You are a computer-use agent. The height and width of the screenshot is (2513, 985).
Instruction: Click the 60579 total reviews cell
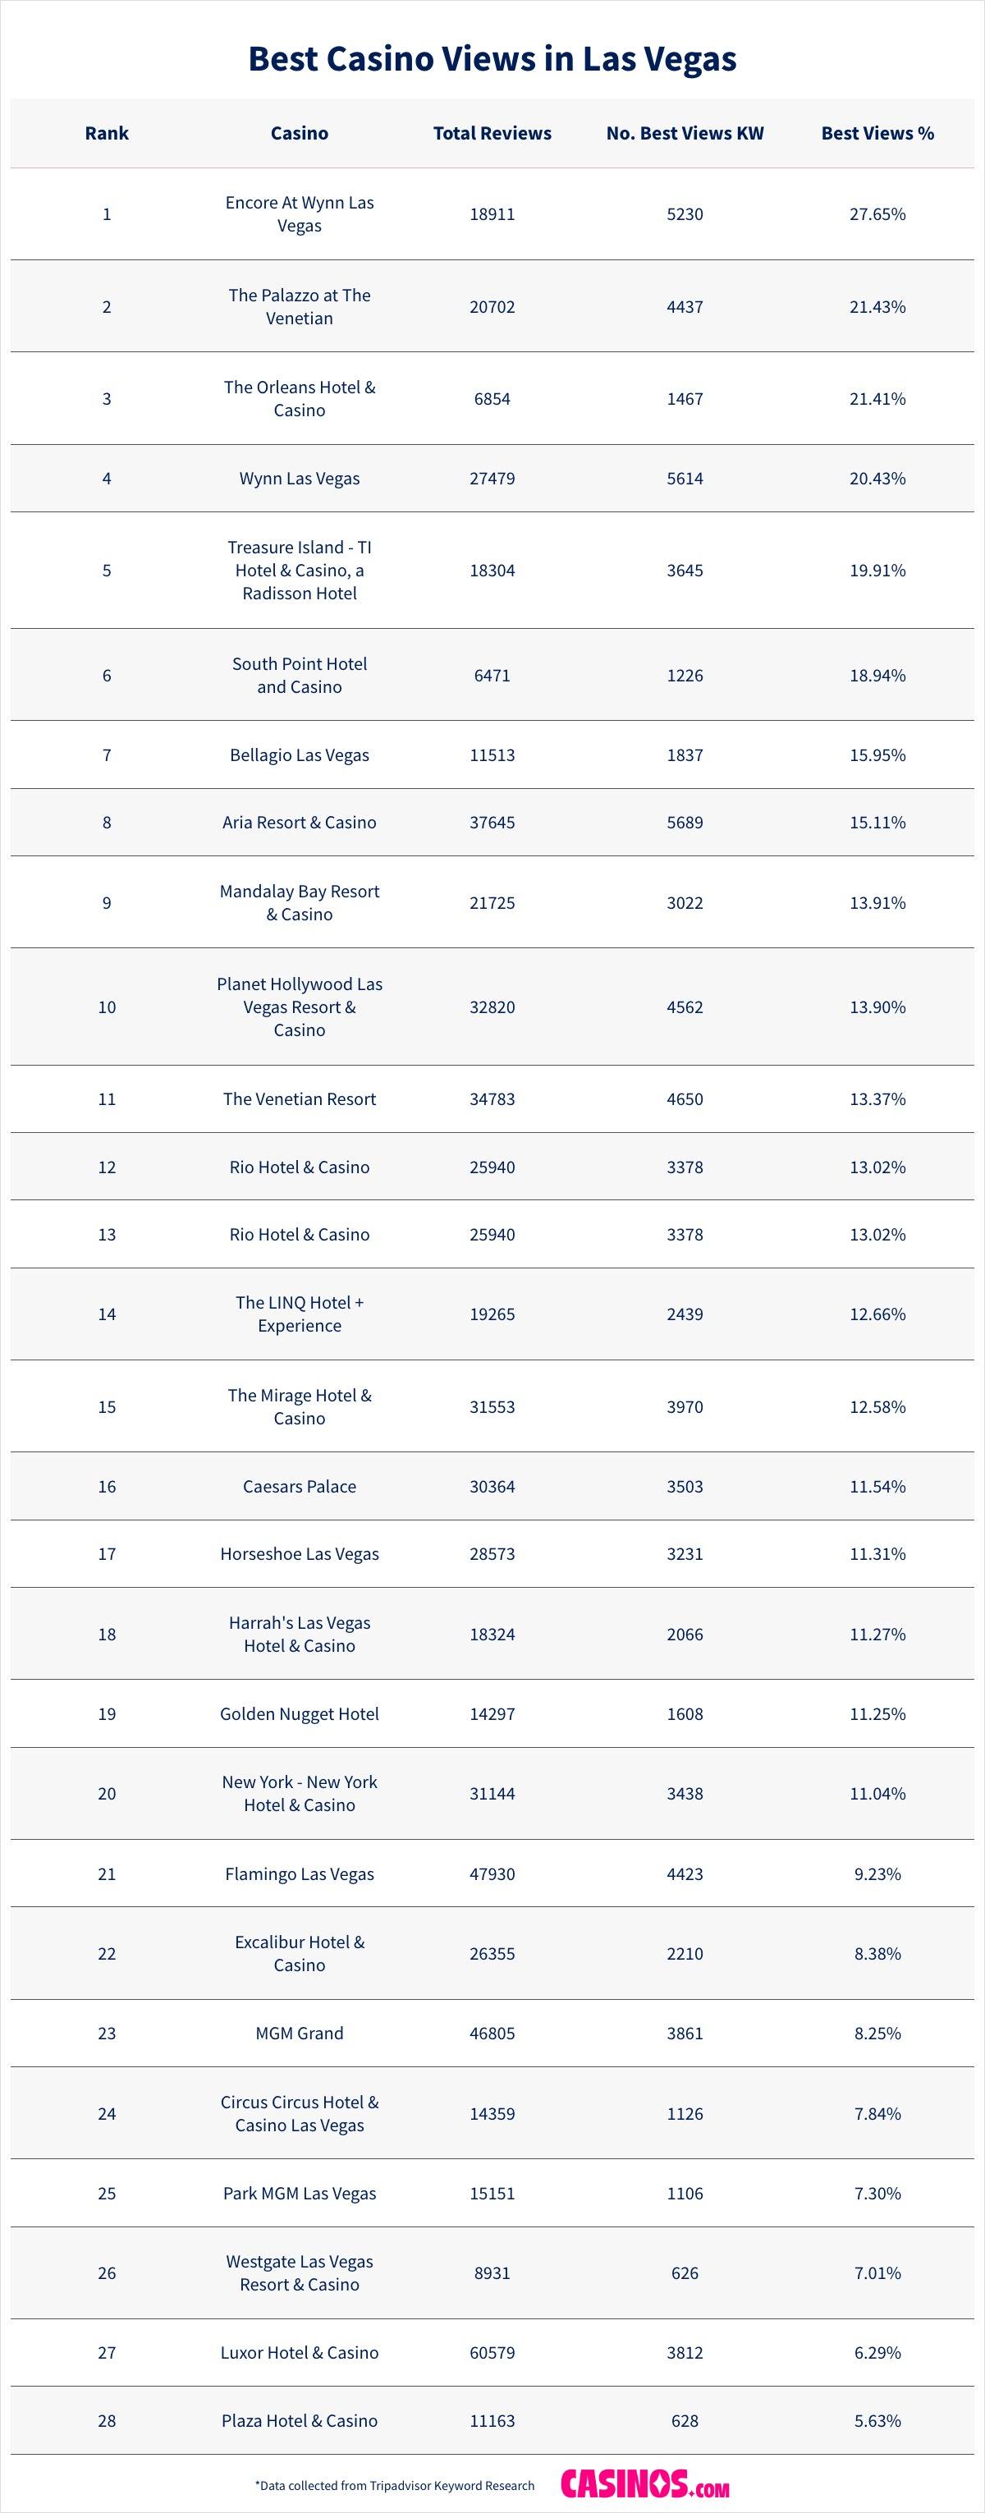492,2353
